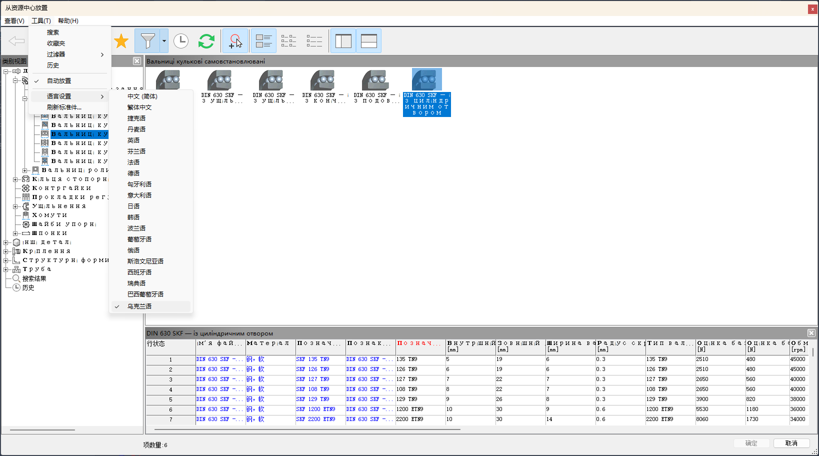Click the green refresh arrows icon
This screenshot has height=456, width=819.
(206, 41)
